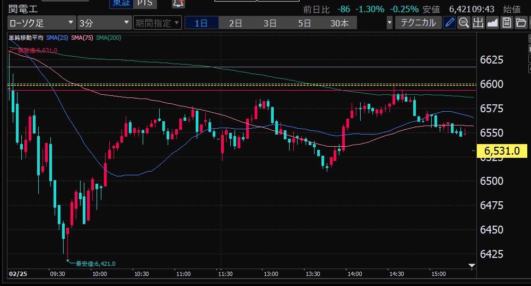Viewport: 531px width, 286px height.
Task: Switch market to 東証
Action: (120, 3)
